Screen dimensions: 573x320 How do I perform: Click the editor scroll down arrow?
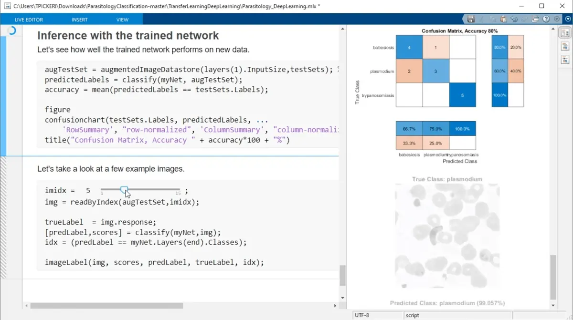(x=342, y=298)
